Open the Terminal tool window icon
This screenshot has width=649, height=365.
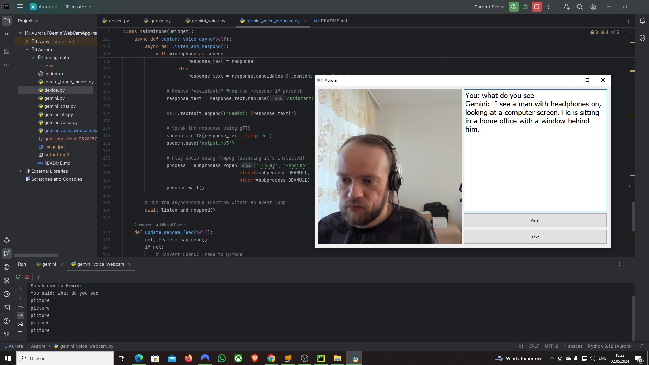coord(6,308)
